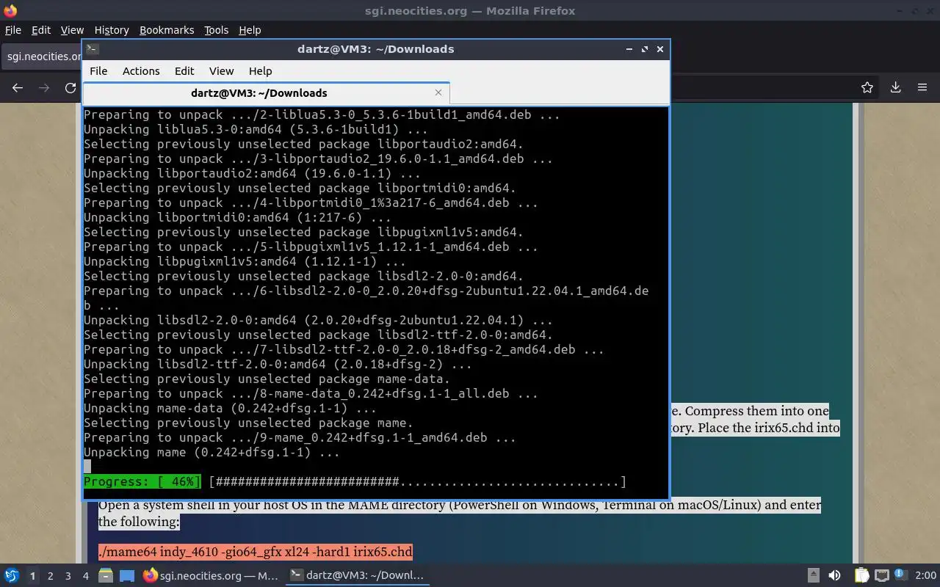
Task: Open Firefox Tools menu
Action: tap(216, 30)
